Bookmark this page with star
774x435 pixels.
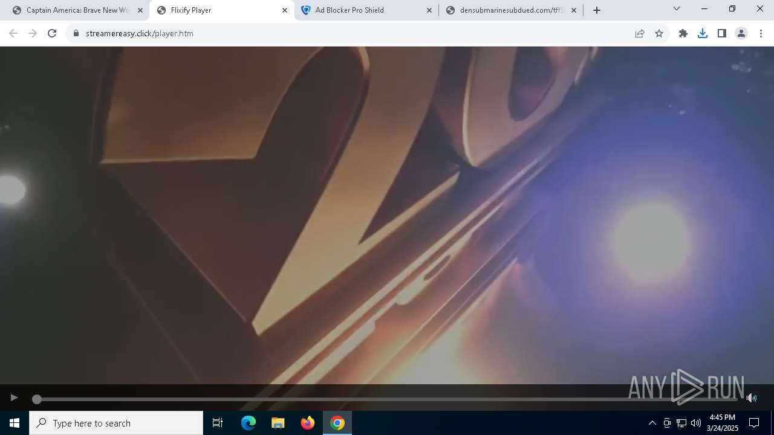click(x=659, y=33)
